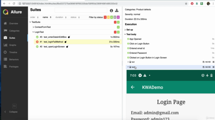The height and width of the screenshot is (120, 215).
Task: Toggle the unknown (purple) status filter
Action: 118,17
